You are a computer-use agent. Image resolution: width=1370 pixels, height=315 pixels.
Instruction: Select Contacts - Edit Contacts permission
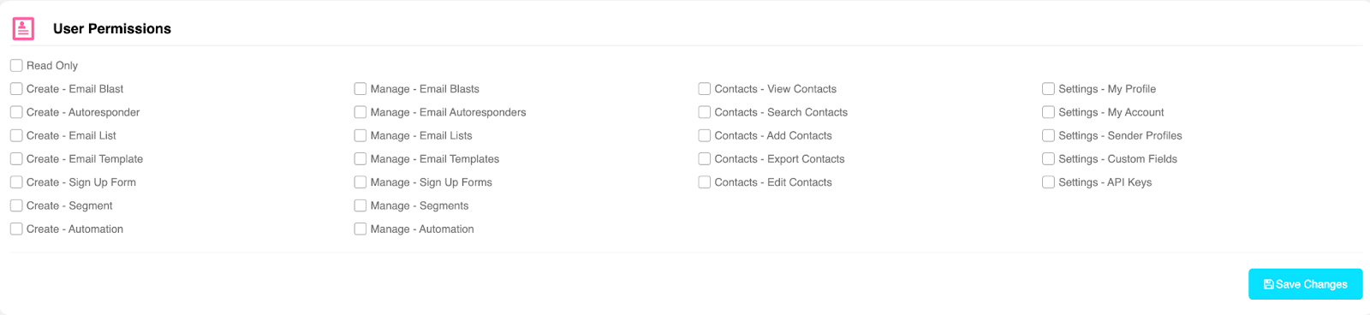pyautogui.click(x=705, y=182)
